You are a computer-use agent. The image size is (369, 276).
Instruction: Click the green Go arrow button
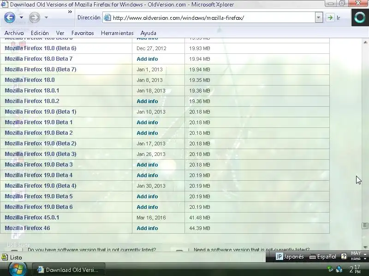tap(330, 17)
